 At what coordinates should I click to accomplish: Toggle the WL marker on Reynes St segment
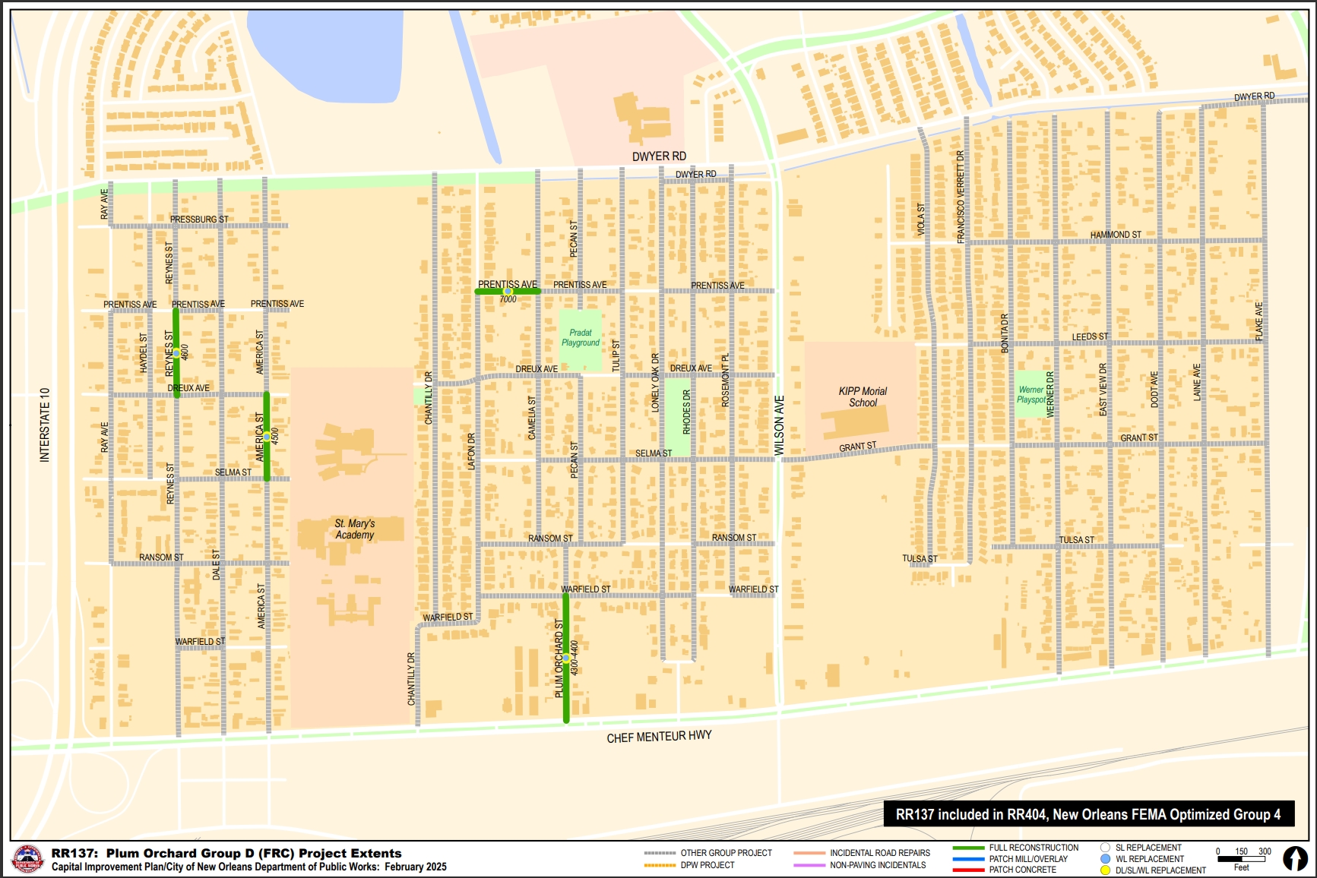(176, 352)
